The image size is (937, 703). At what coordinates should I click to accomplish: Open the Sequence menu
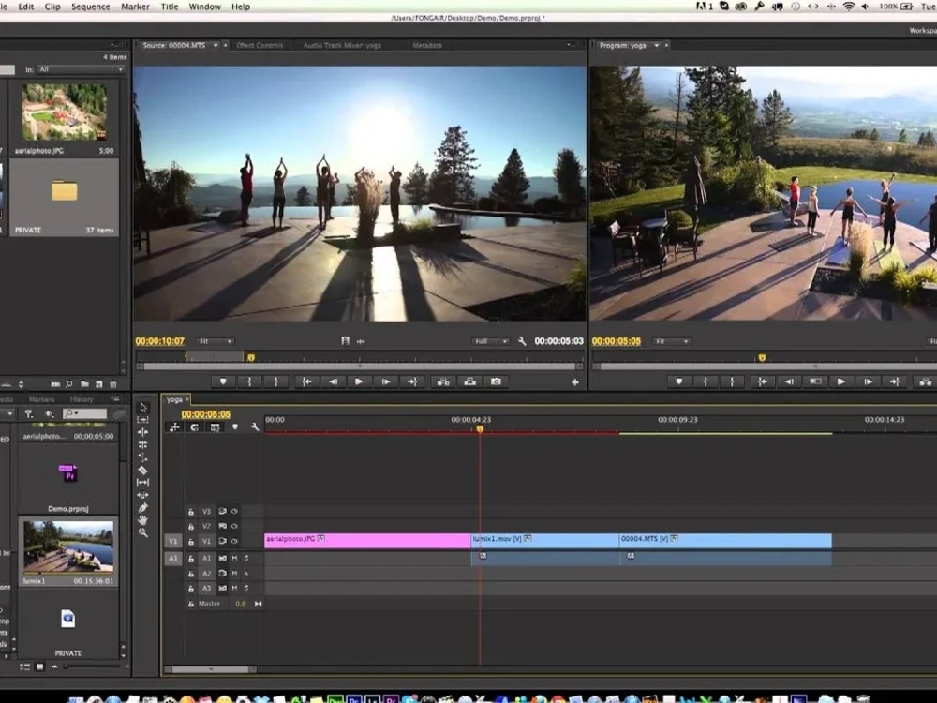click(x=91, y=7)
